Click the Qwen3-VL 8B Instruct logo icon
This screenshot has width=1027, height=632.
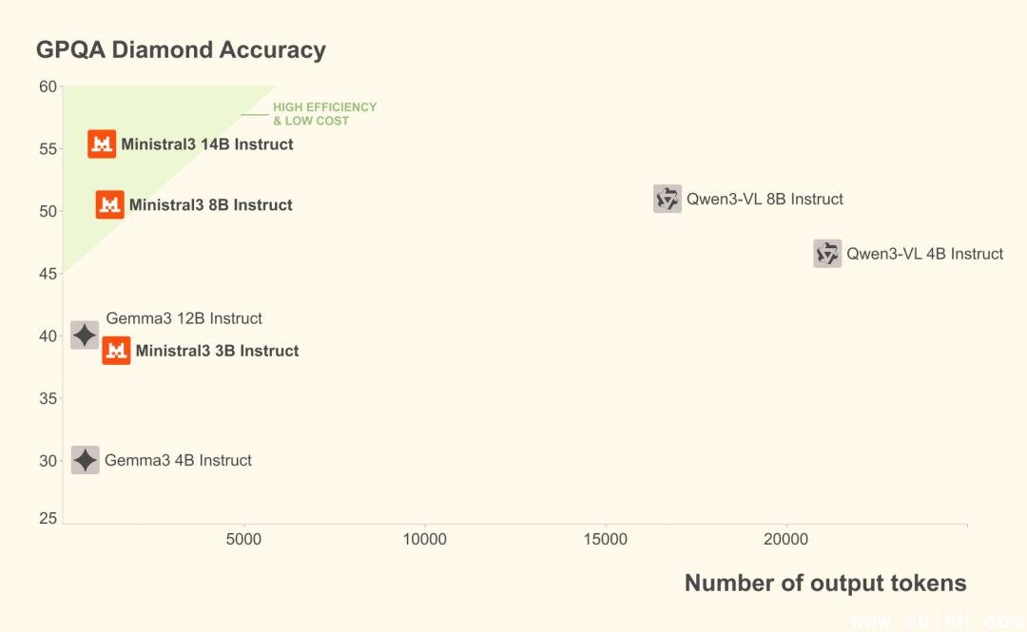click(668, 199)
